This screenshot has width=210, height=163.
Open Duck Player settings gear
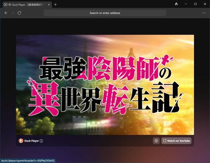[156, 141]
